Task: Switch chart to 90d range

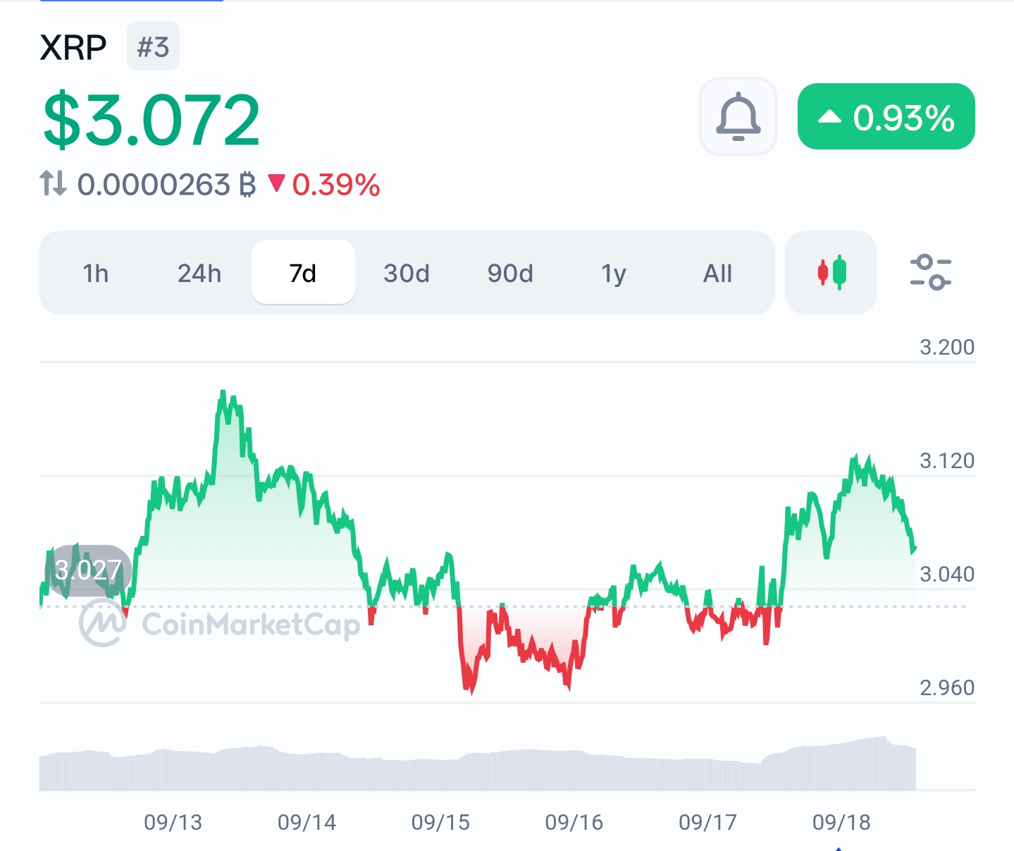Action: pyautogui.click(x=510, y=273)
